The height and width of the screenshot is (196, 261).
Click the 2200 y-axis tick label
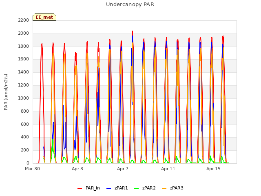[x=24, y=20]
